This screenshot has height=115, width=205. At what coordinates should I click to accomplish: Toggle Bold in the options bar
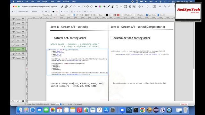78,15
